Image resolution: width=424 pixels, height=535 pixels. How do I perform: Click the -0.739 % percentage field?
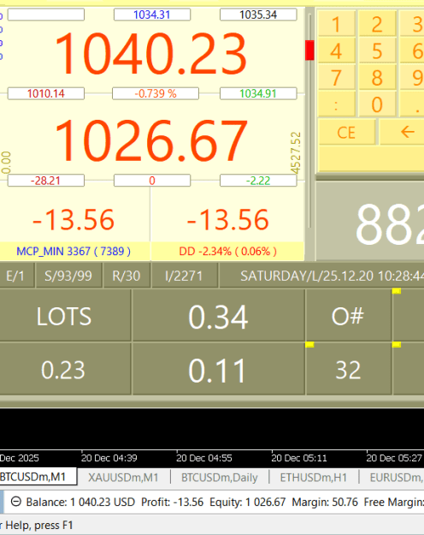click(x=156, y=93)
